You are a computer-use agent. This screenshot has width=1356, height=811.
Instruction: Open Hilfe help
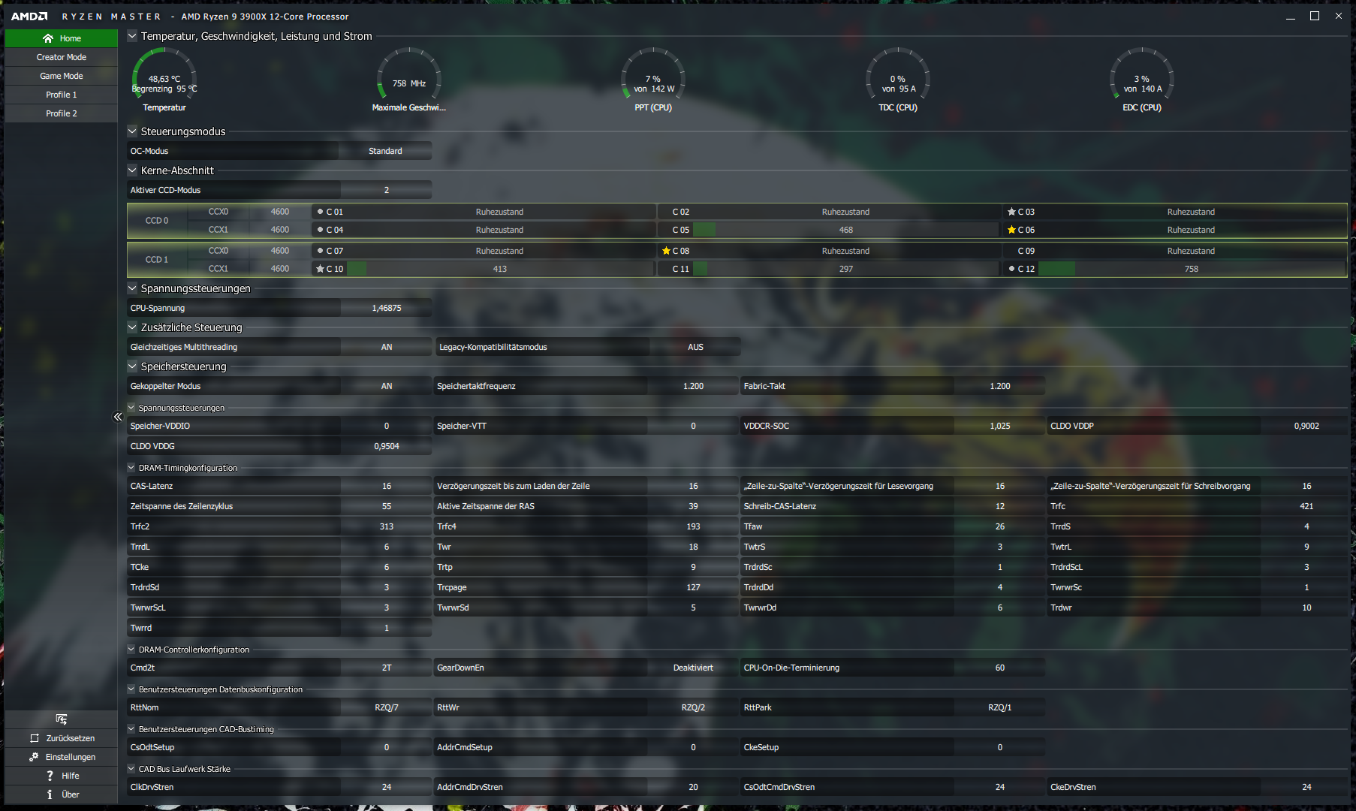coord(62,776)
